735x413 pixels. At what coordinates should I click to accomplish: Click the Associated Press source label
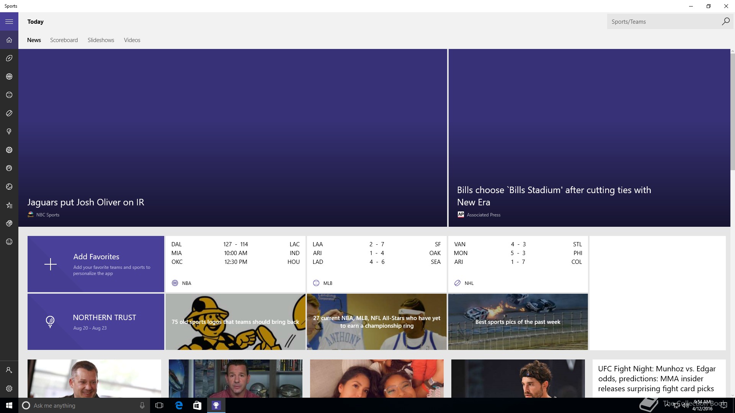tap(483, 215)
